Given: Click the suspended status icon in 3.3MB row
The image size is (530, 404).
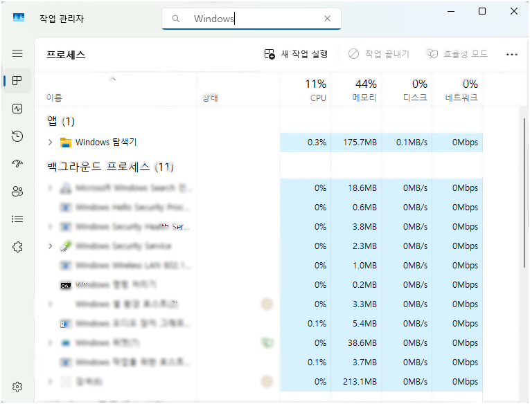Looking at the screenshot, I should tap(267, 304).
